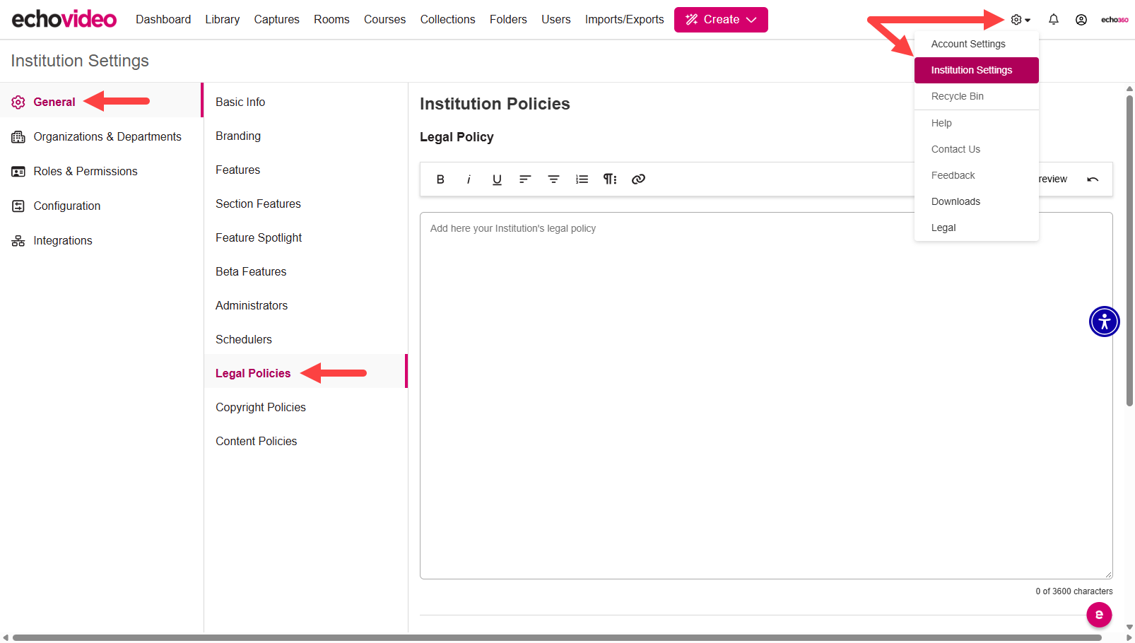
Task: Click the Preview button in editor toolbar
Action: point(1053,179)
